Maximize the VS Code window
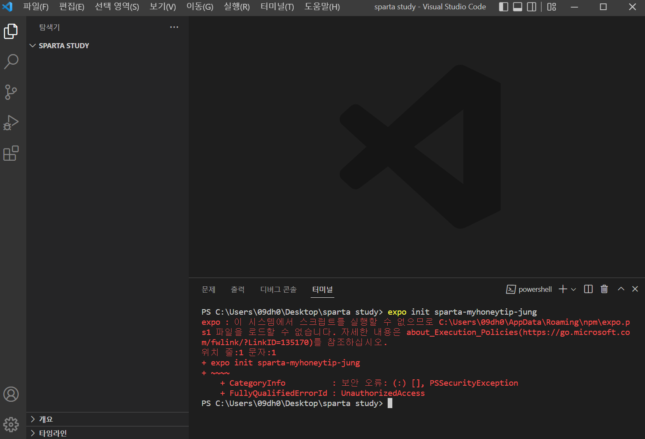Viewport: 645px width, 439px height. [x=604, y=7]
